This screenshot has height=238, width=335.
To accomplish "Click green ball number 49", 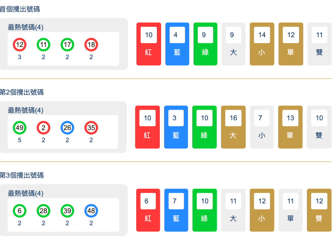I will [x=20, y=128].
